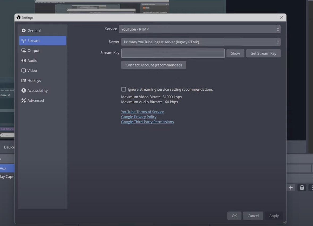Viewport: 313px width, 226px height.
Task: Click Connect Account (recommended) button
Action: tap(154, 65)
